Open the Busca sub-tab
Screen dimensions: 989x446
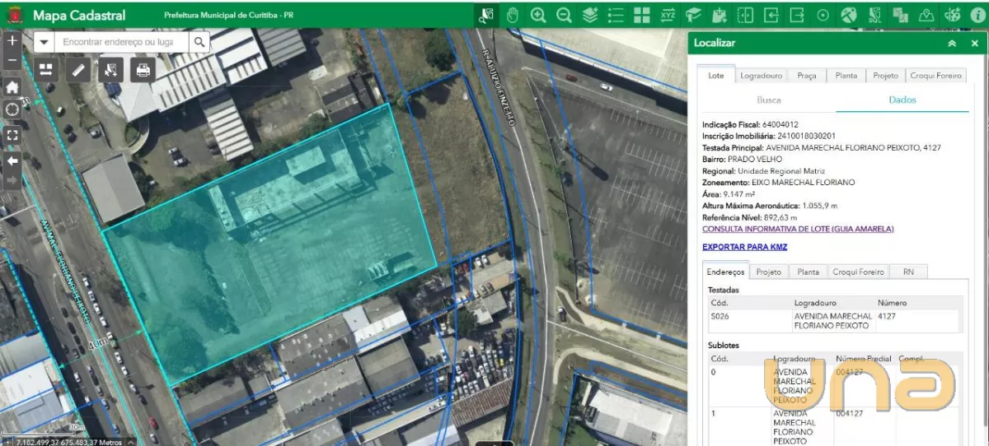(768, 100)
